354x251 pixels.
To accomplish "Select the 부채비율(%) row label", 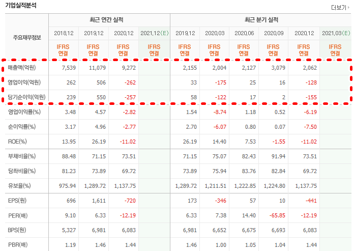I will [22, 156].
